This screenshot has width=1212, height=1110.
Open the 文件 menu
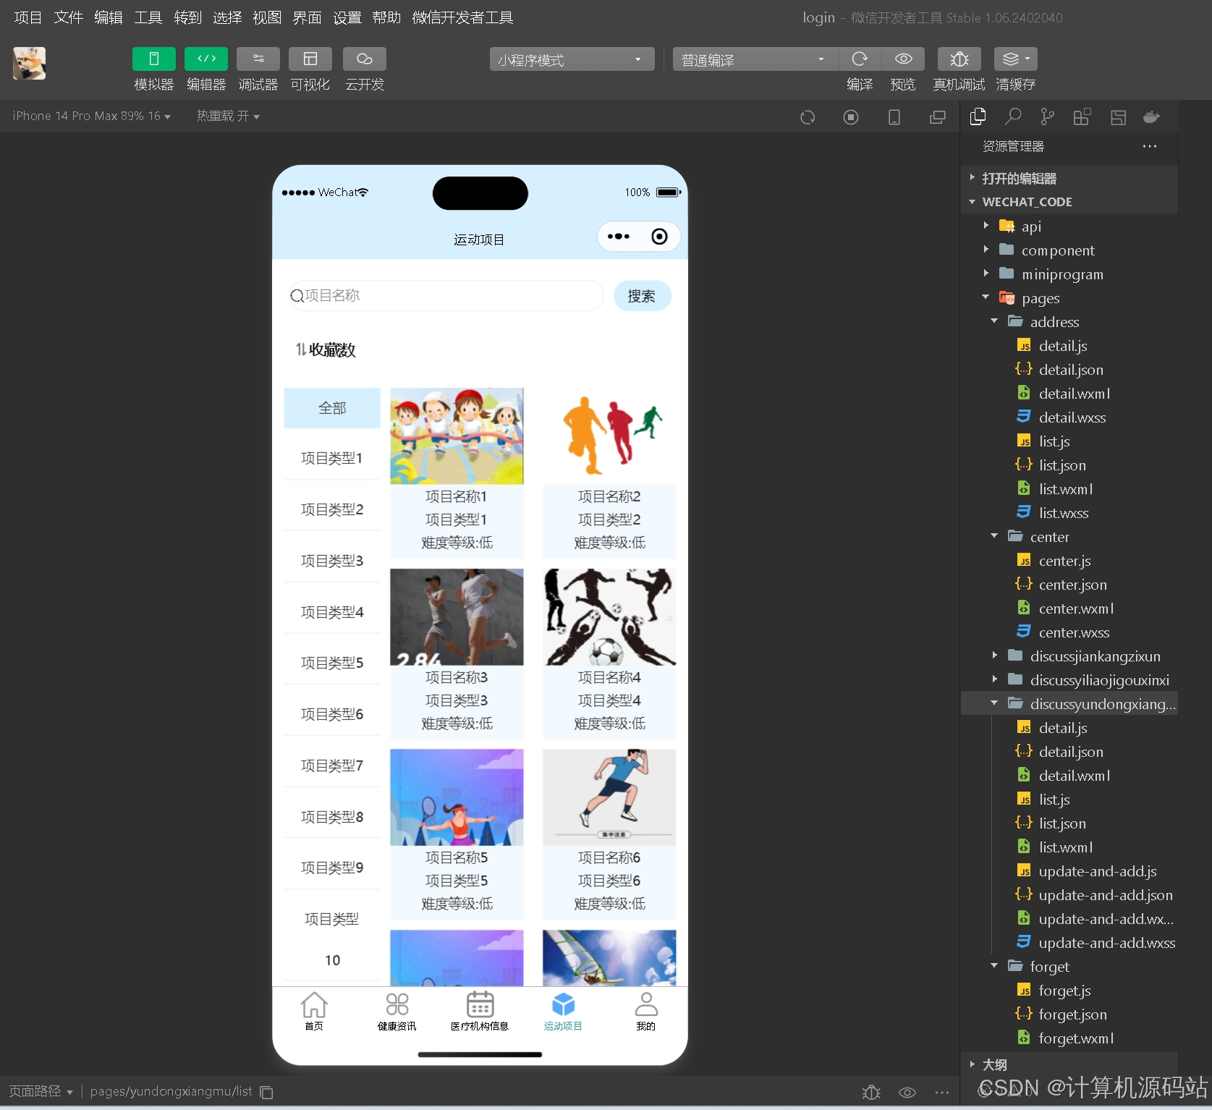click(68, 17)
